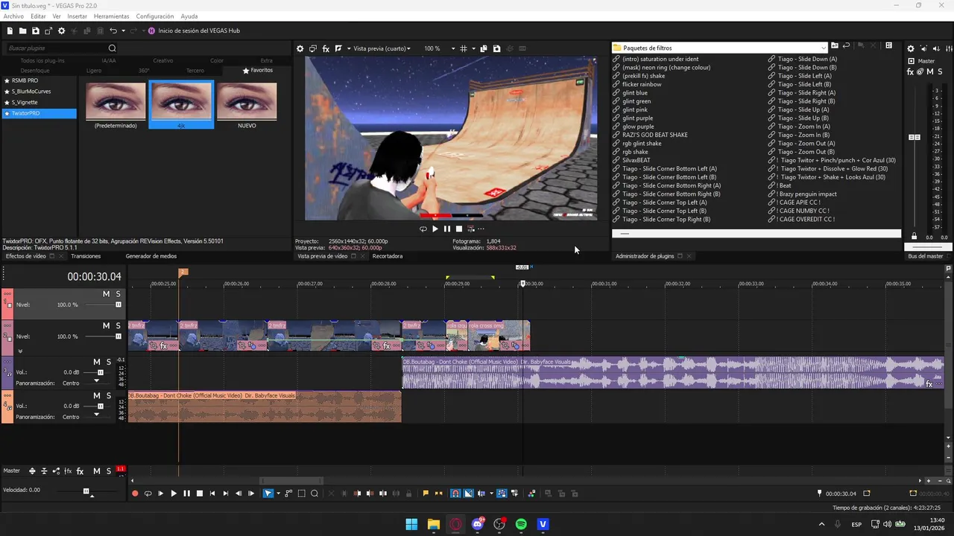The width and height of the screenshot is (954, 536).
Task: Select the selection rectangle tool
Action: [x=302, y=493]
